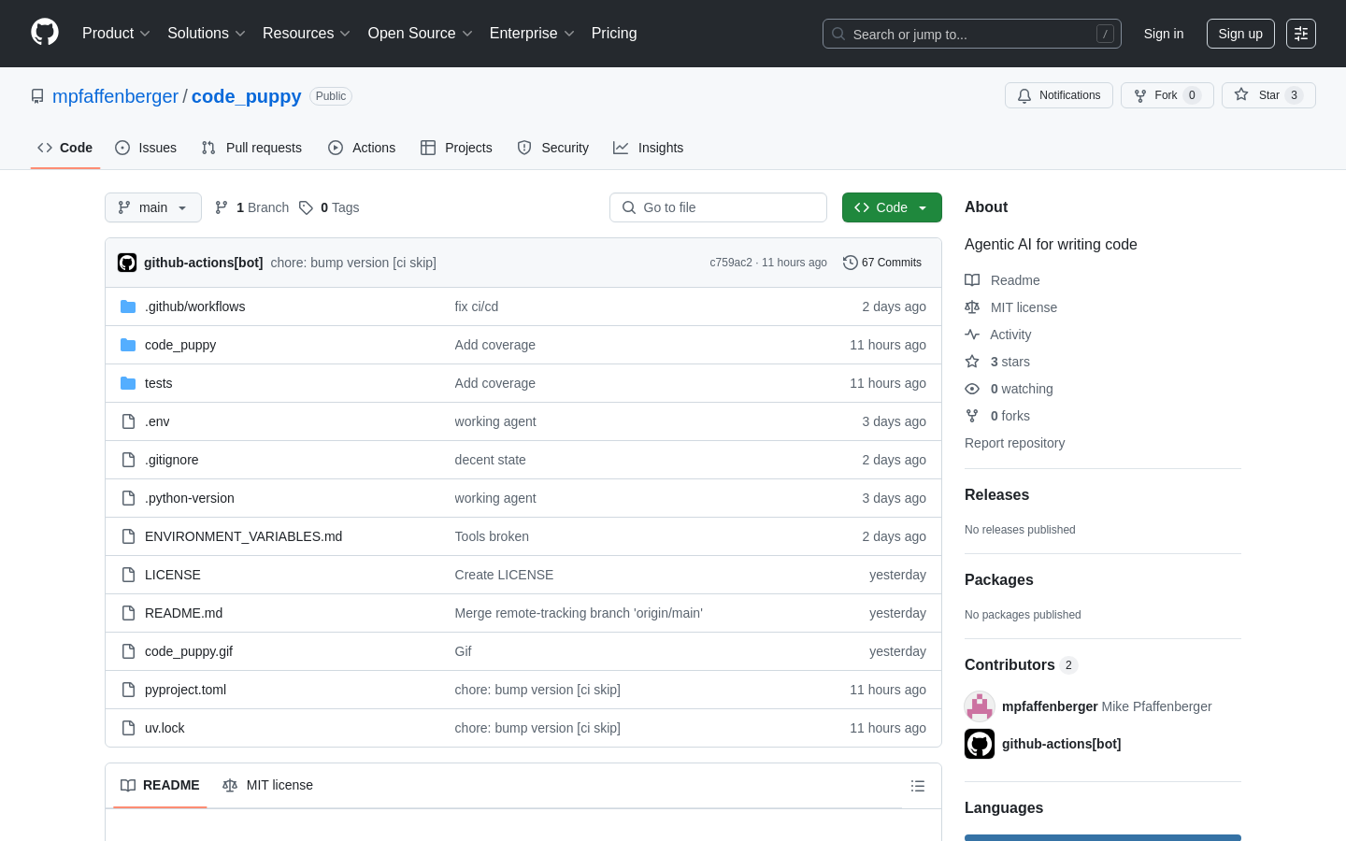Switch to the Projects tab
The width and height of the screenshot is (1346, 841).
(456, 148)
